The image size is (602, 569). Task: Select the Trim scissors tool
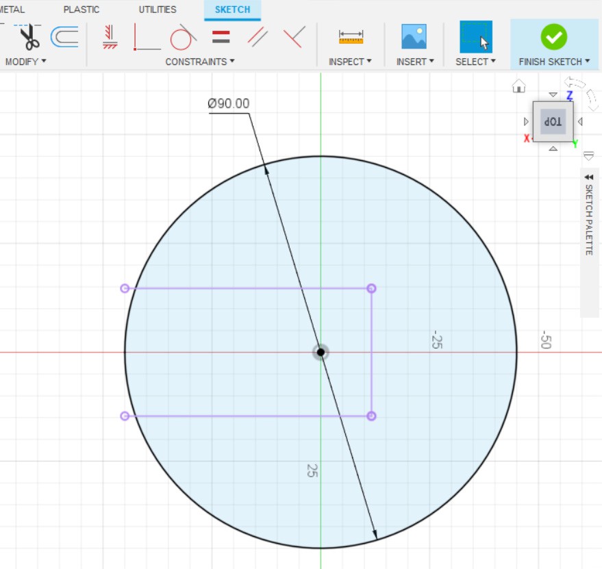(x=29, y=37)
